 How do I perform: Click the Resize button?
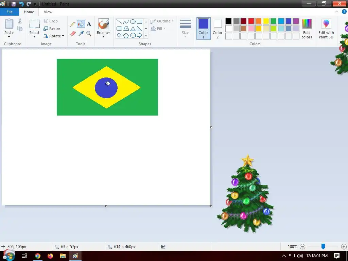tap(52, 29)
